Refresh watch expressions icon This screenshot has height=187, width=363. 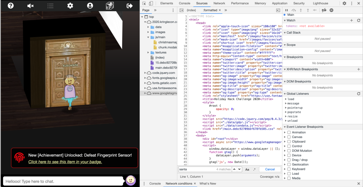pyautogui.click(x=359, y=20)
